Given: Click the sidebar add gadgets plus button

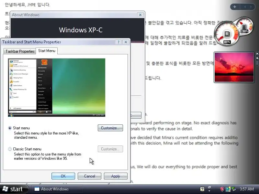Looking at the screenshot, I should [235, 7].
